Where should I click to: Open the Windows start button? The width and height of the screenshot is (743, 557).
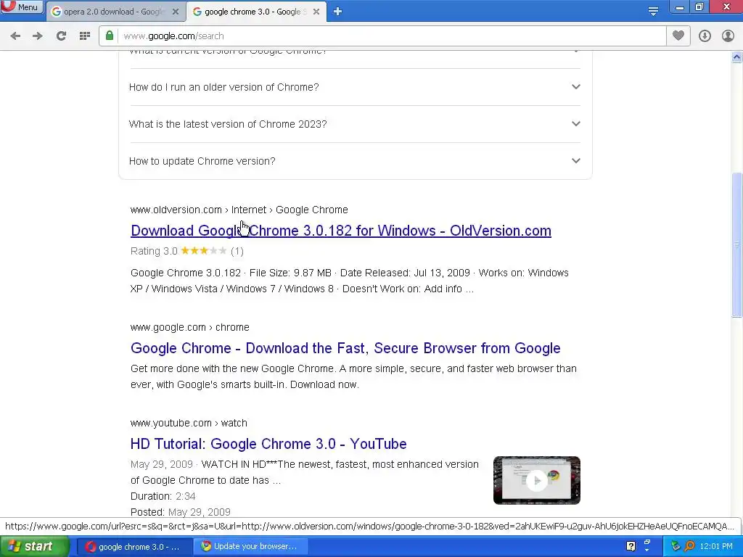coord(34,547)
